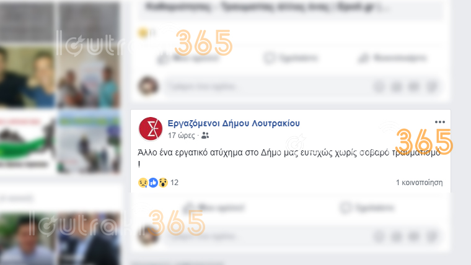The image size is (471, 265).
Task: Open the "1 κοινοποίηση" shares link
Action: pyautogui.click(x=419, y=183)
